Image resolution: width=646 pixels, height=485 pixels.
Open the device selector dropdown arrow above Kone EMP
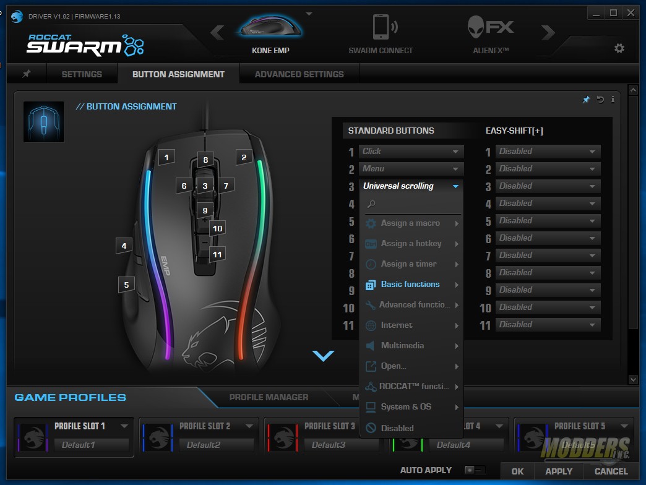click(x=309, y=14)
